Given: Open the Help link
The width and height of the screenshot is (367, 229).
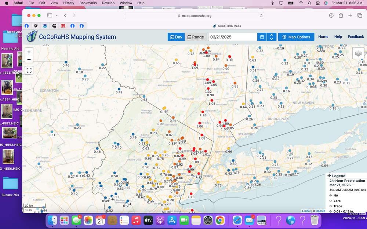Looking at the screenshot, I should click(x=338, y=37).
